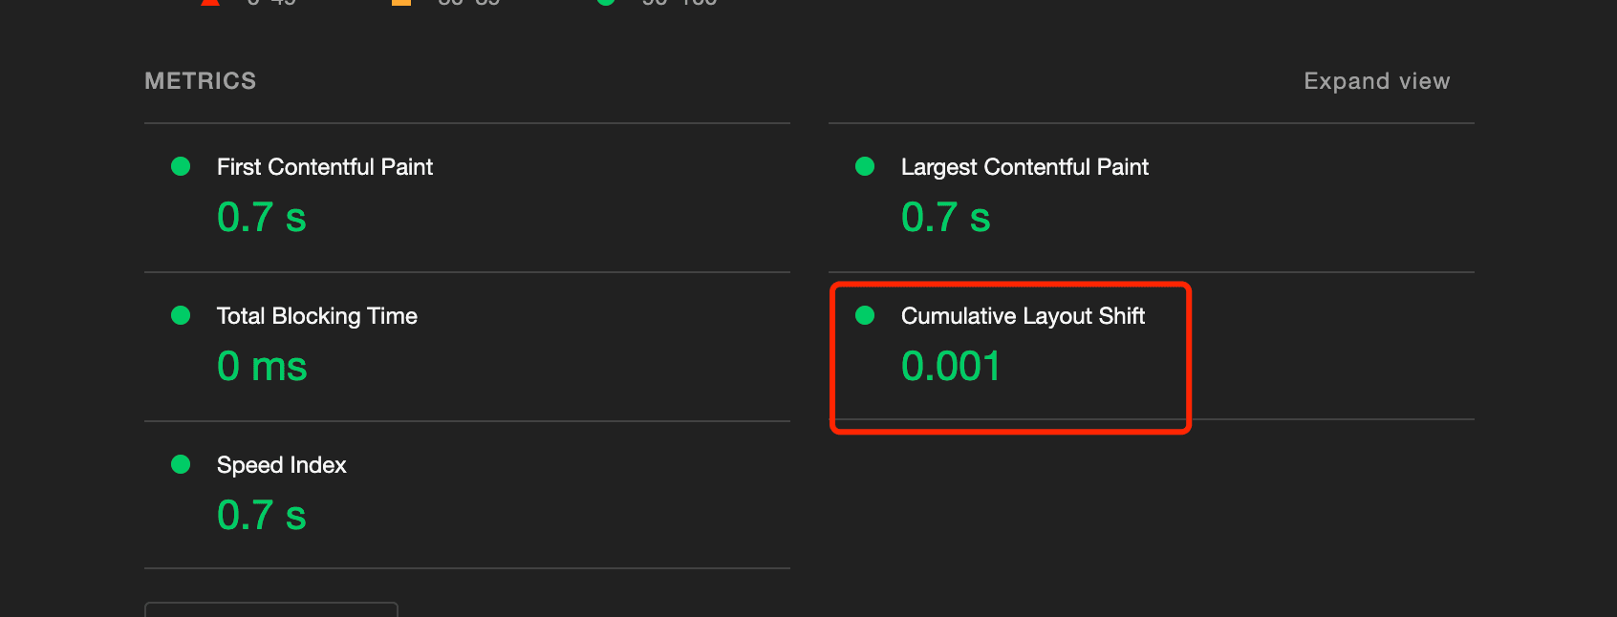Click the 0.001 layout shift value
Viewport: 1617px width, 617px height.
[x=951, y=367]
